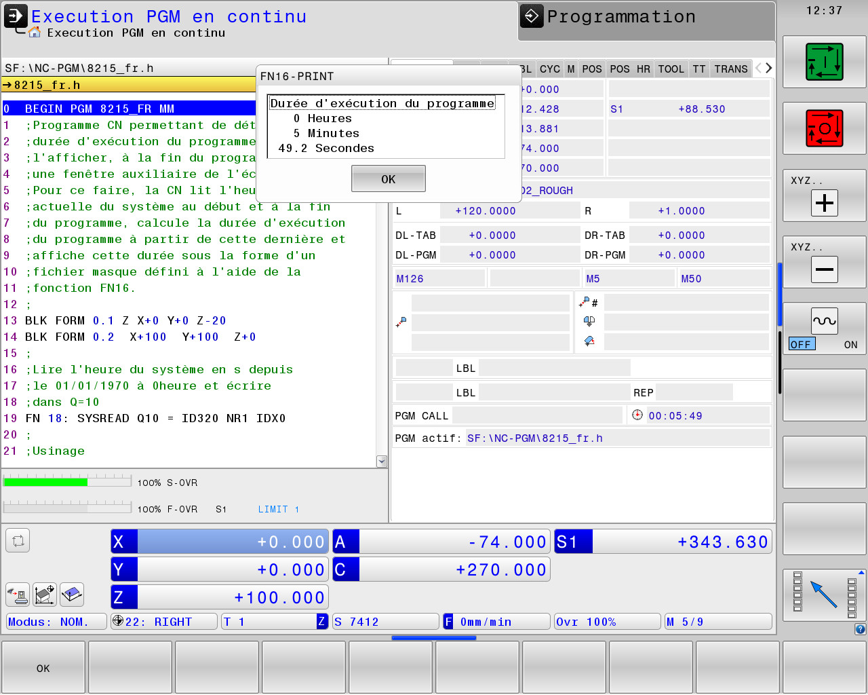
Task: Click the LIMIT 1 indicator text
Action: (x=279, y=509)
